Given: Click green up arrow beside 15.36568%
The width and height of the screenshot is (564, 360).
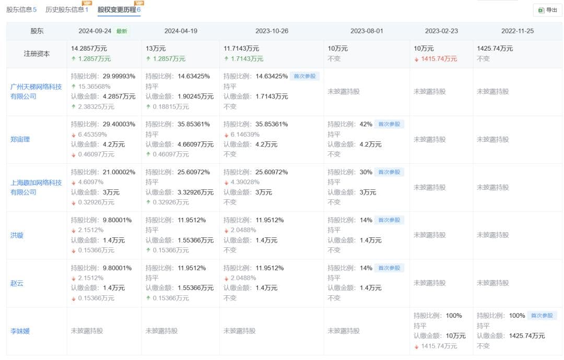Looking at the screenshot, I should click(74, 87).
